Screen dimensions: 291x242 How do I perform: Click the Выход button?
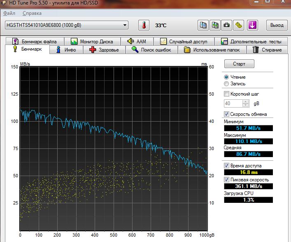click(x=277, y=25)
